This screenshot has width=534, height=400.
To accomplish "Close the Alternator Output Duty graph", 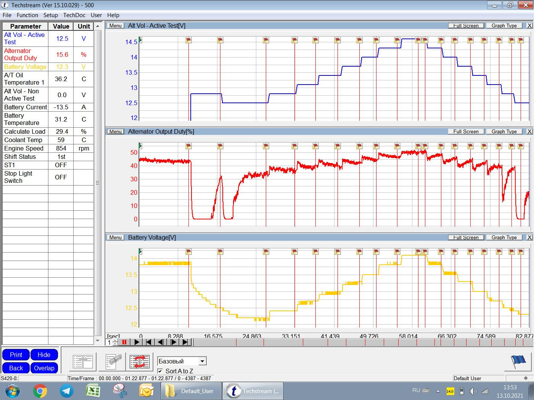I will [529, 131].
